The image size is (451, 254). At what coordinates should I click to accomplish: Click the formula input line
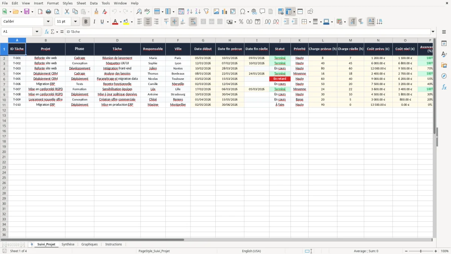248,32
